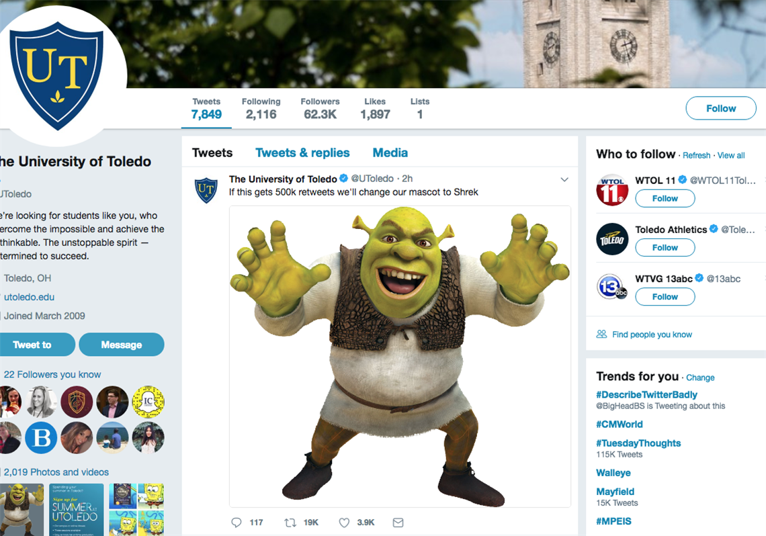This screenshot has width=766, height=536.
Task: Click 2,019 Photos and videos link
Action: 56,472
